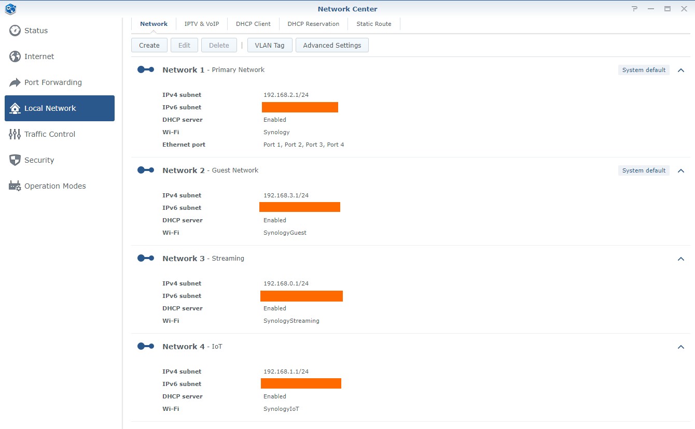Click the Port Forwarding arrow icon
This screenshot has height=429, width=695.
point(15,82)
